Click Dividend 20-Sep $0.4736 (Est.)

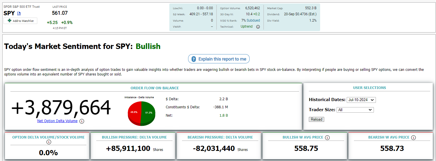(x=300, y=14)
